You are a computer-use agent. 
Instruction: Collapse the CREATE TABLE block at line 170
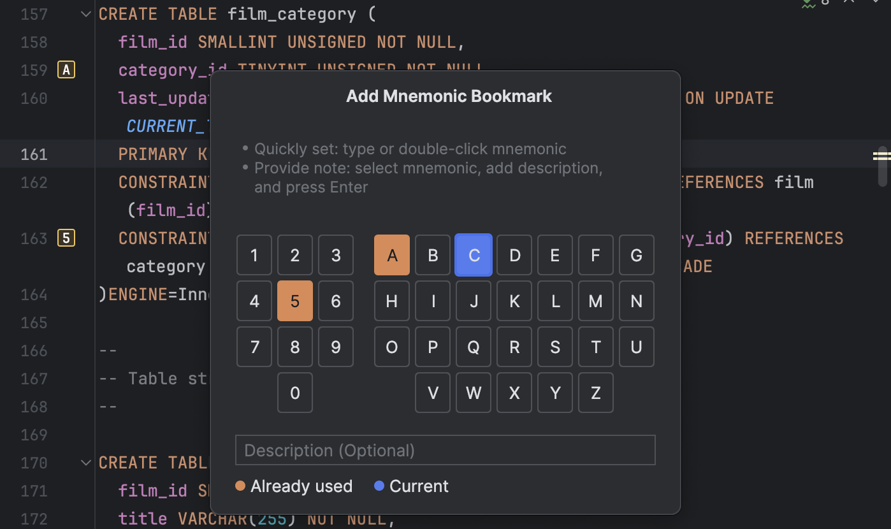click(x=85, y=463)
